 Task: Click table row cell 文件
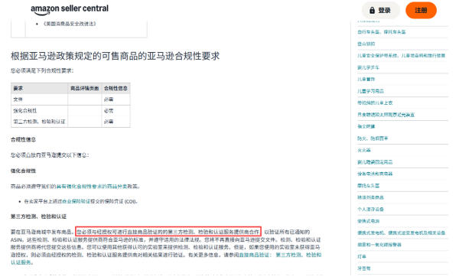[x=40, y=99]
